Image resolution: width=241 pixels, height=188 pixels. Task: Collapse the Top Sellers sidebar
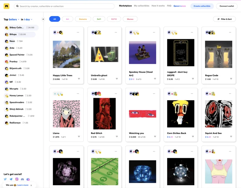coord(43,19)
